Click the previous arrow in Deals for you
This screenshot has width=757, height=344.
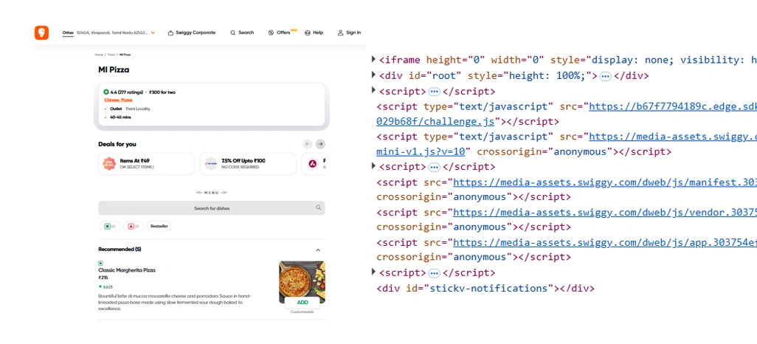pos(308,144)
